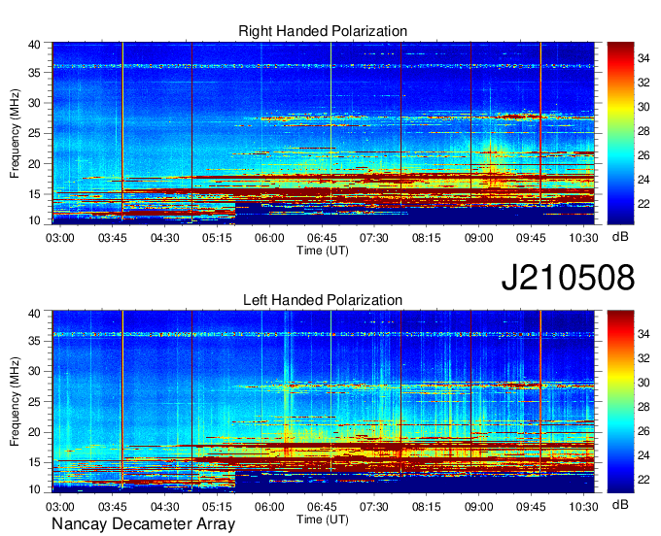Viewport: 661px width, 536px height.
Task: Click 09:45 tick on Left Handed time axis
Action: coord(531,507)
